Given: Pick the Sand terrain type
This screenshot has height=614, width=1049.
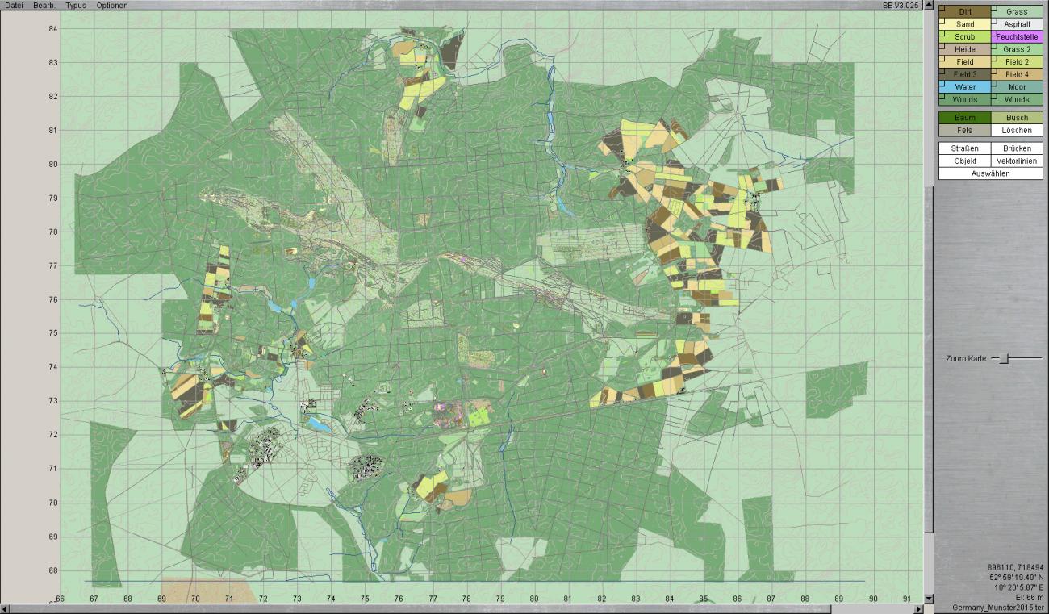Looking at the screenshot, I should tap(965, 24).
